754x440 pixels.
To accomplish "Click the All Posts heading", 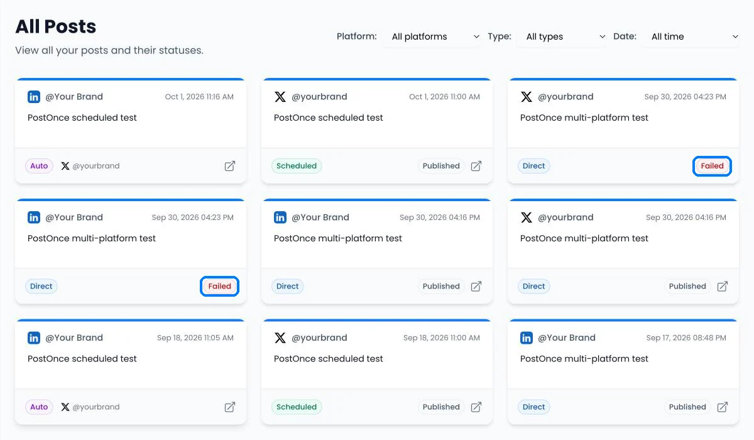I will pos(56,26).
